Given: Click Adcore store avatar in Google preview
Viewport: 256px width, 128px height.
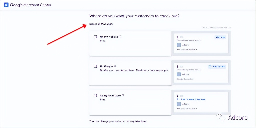Looking at the screenshot, I should pyautogui.click(x=179, y=74).
